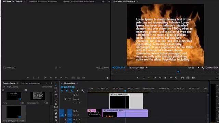Open Program monitor panel menu
Viewport: 219px width, 123px height.
(138, 1)
